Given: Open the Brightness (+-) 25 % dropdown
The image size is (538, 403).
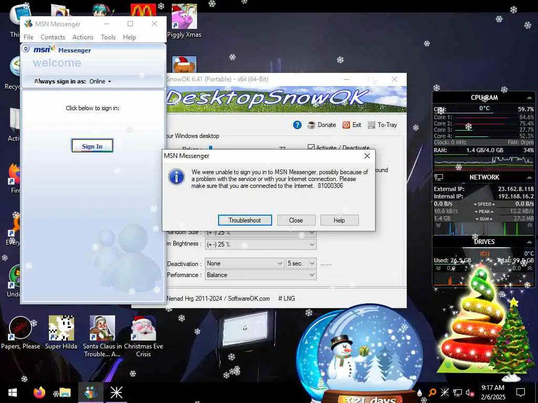Looking at the screenshot, I should pos(261,245).
